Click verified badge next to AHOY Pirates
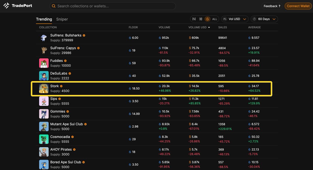 [x=74, y=150]
